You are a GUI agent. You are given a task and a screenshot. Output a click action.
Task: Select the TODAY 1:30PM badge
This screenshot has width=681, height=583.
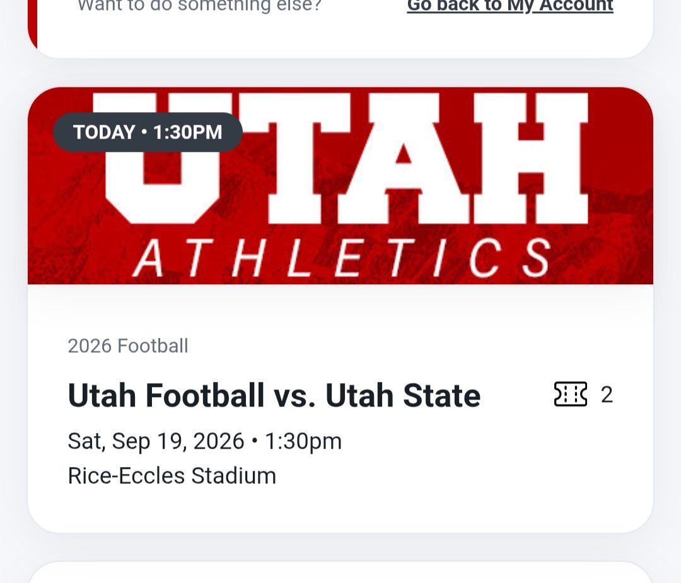[x=148, y=132]
